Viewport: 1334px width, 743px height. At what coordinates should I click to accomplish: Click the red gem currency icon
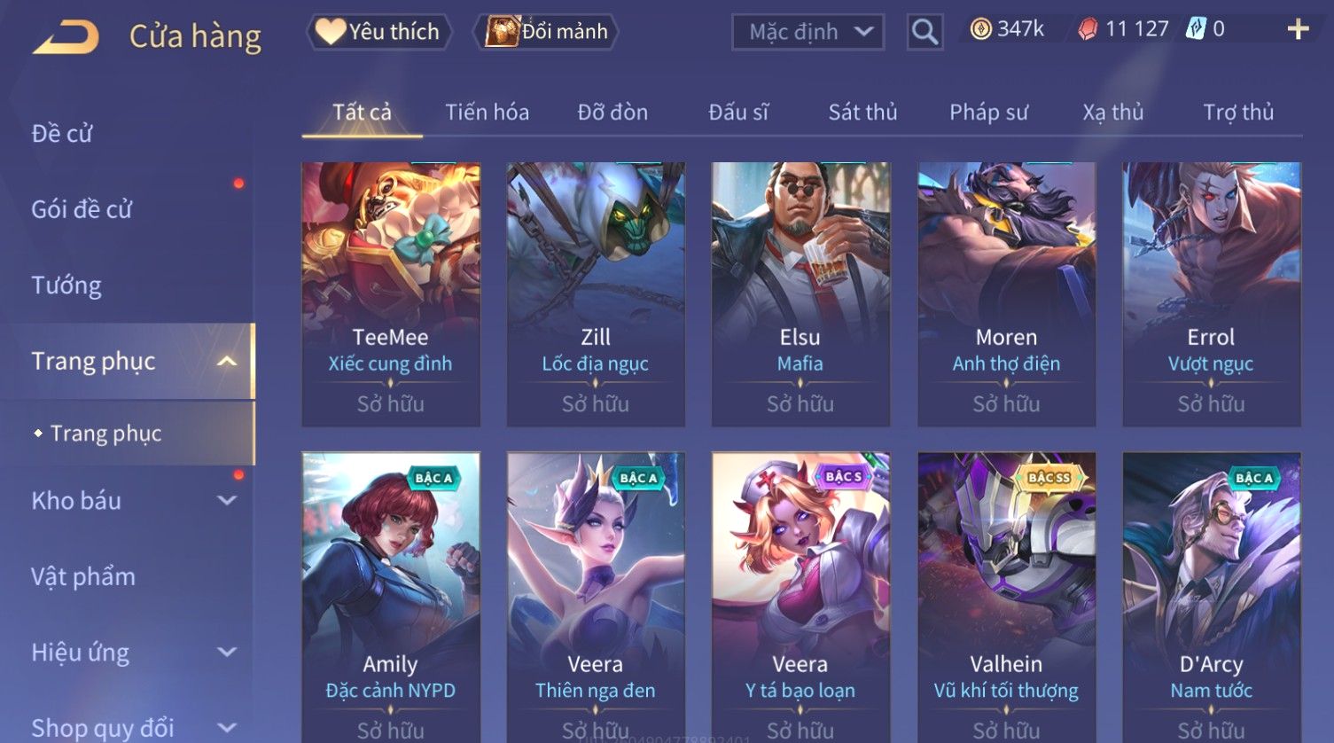1088,29
